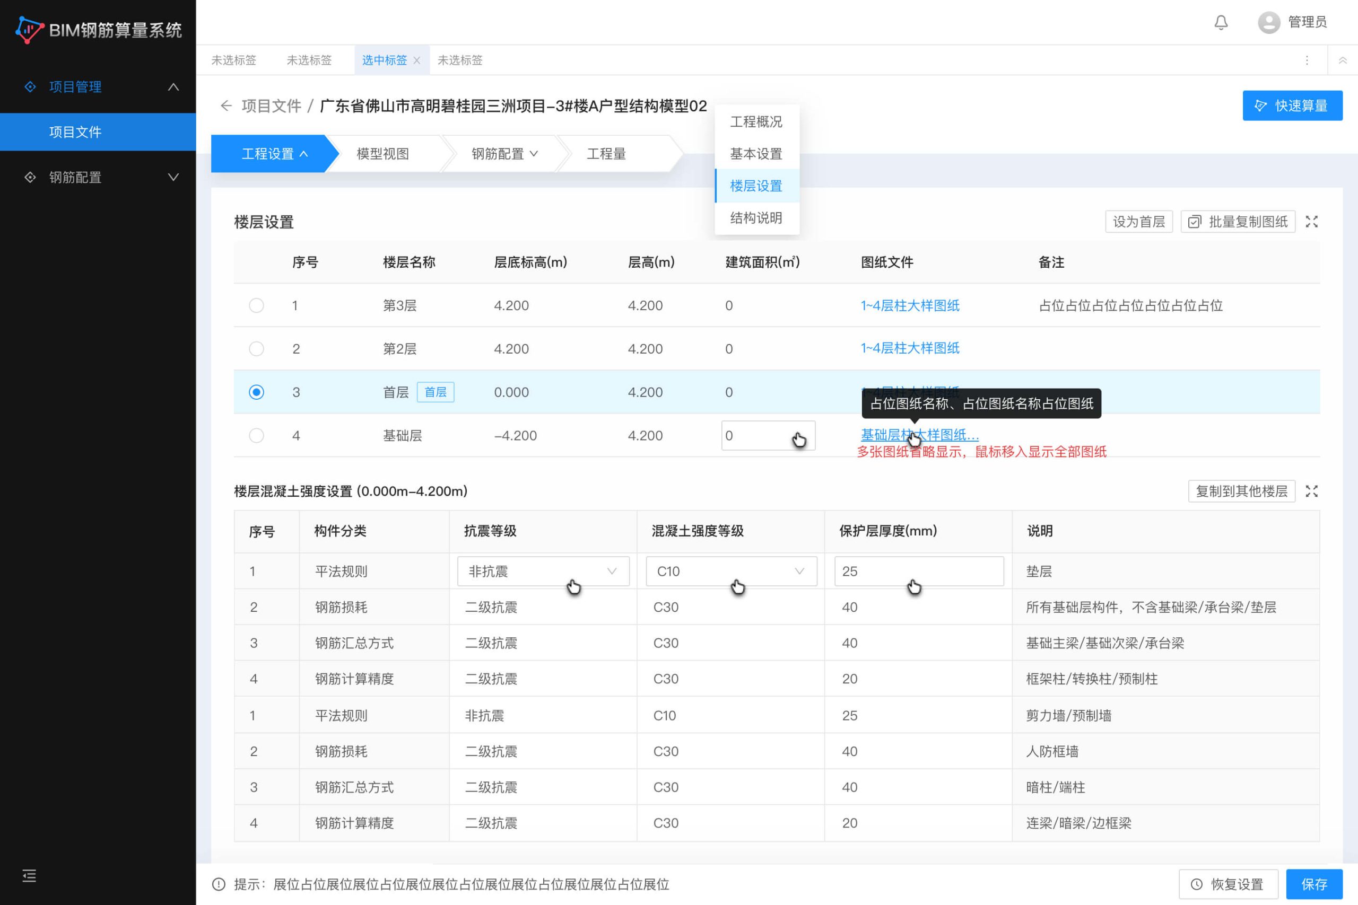
Task: Close the 选中标签 tab with X
Action: (417, 60)
